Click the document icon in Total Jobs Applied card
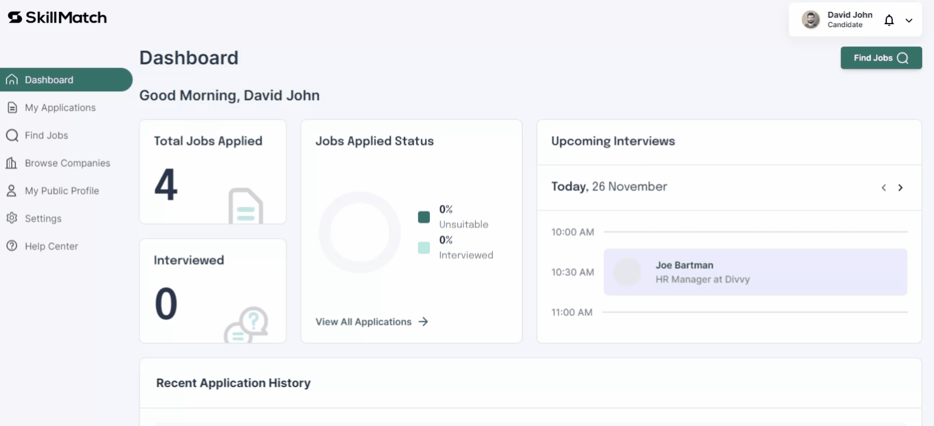The width and height of the screenshot is (934, 426). coord(246,206)
